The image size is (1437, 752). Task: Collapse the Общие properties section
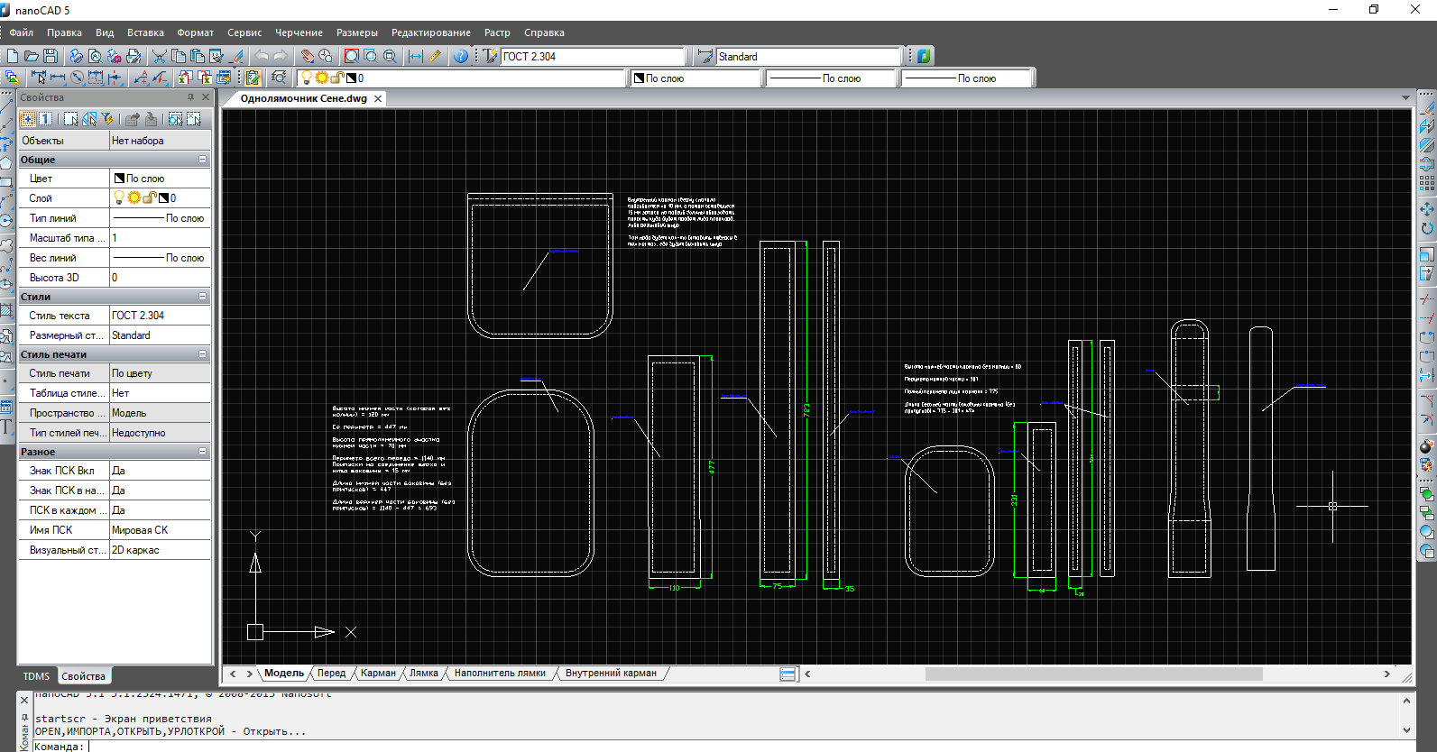[202, 160]
